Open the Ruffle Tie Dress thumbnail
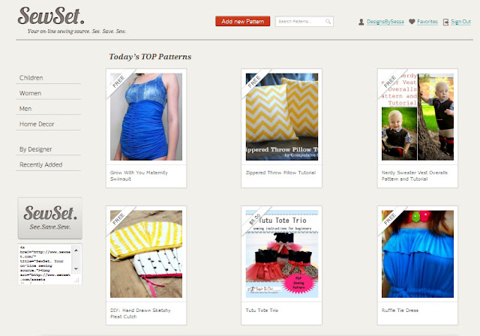480x336 pixels. click(418, 253)
